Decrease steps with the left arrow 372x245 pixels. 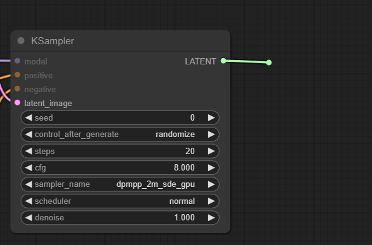tap(28, 151)
